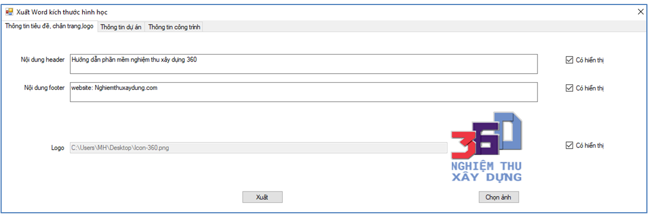Click the empty tab strip after Thông tin công trình
This screenshot has width=648, height=215.
423,27
